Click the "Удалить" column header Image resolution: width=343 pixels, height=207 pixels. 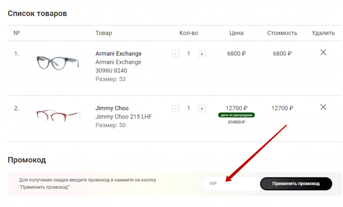tap(323, 33)
